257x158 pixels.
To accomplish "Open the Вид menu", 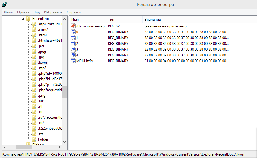I will 37,12.
